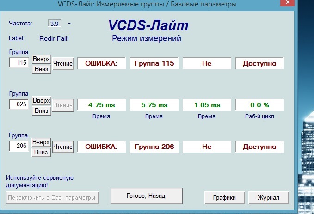Click Вверх button for group 025

pos(42,100)
